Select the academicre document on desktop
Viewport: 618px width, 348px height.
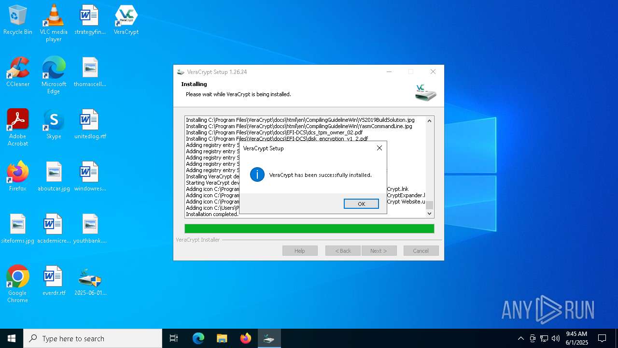54,229
